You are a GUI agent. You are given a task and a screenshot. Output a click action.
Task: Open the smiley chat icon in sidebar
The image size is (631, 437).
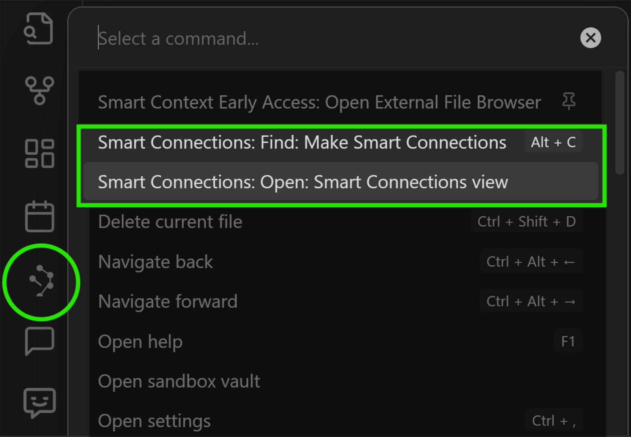click(40, 403)
